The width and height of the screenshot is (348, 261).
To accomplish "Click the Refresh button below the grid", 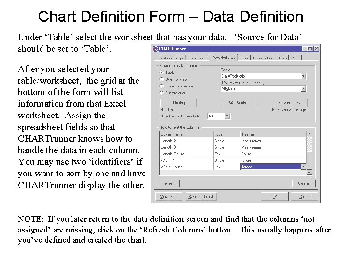I will [x=168, y=183].
